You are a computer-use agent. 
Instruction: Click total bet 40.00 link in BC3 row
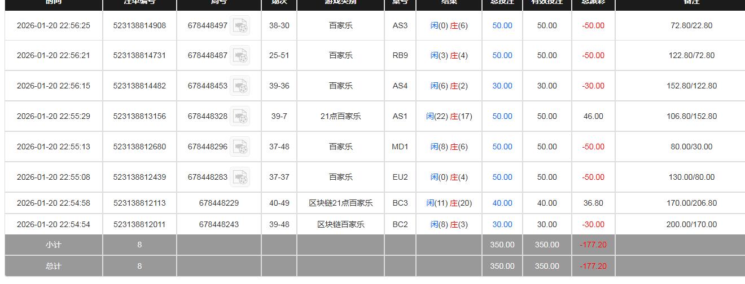502,203
